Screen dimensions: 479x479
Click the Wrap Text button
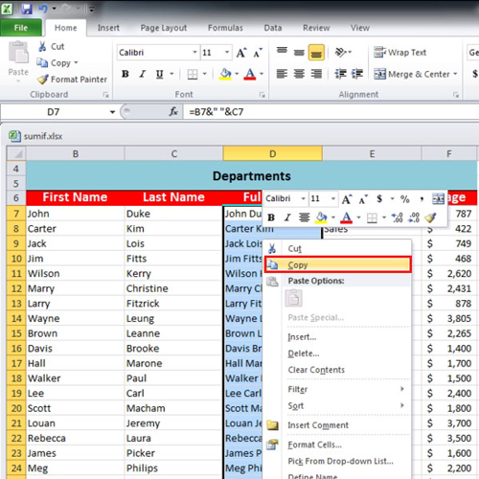click(x=399, y=53)
